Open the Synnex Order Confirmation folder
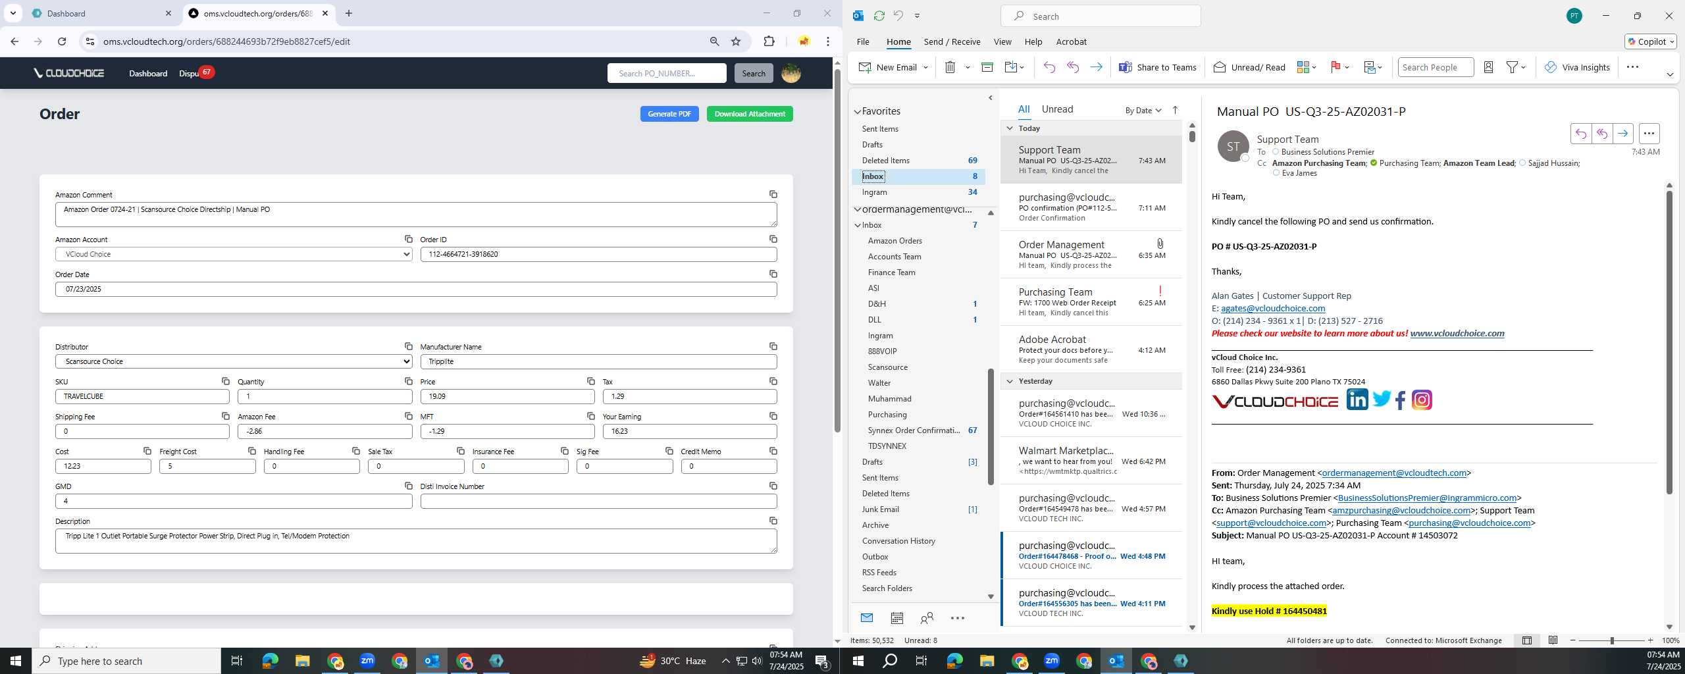Image resolution: width=1685 pixels, height=674 pixels. (914, 430)
